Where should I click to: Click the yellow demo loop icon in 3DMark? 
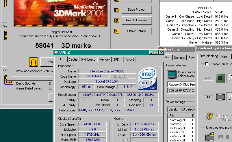point(8,80)
